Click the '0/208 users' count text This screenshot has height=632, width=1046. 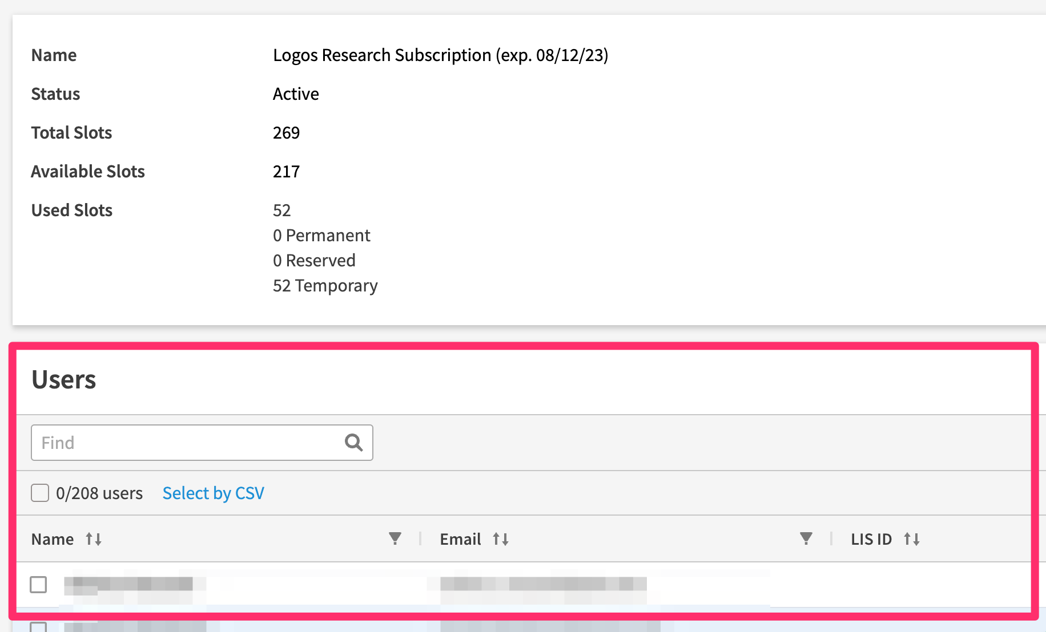coord(99,493)
